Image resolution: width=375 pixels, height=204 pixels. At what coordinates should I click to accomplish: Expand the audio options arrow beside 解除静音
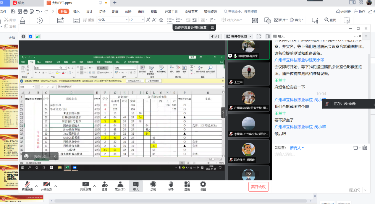(36, 186)
